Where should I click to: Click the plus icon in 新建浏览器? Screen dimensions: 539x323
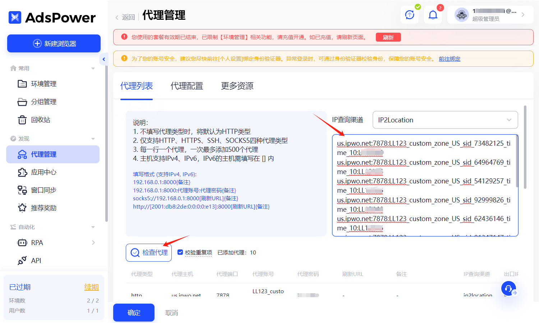click(37, 43)
